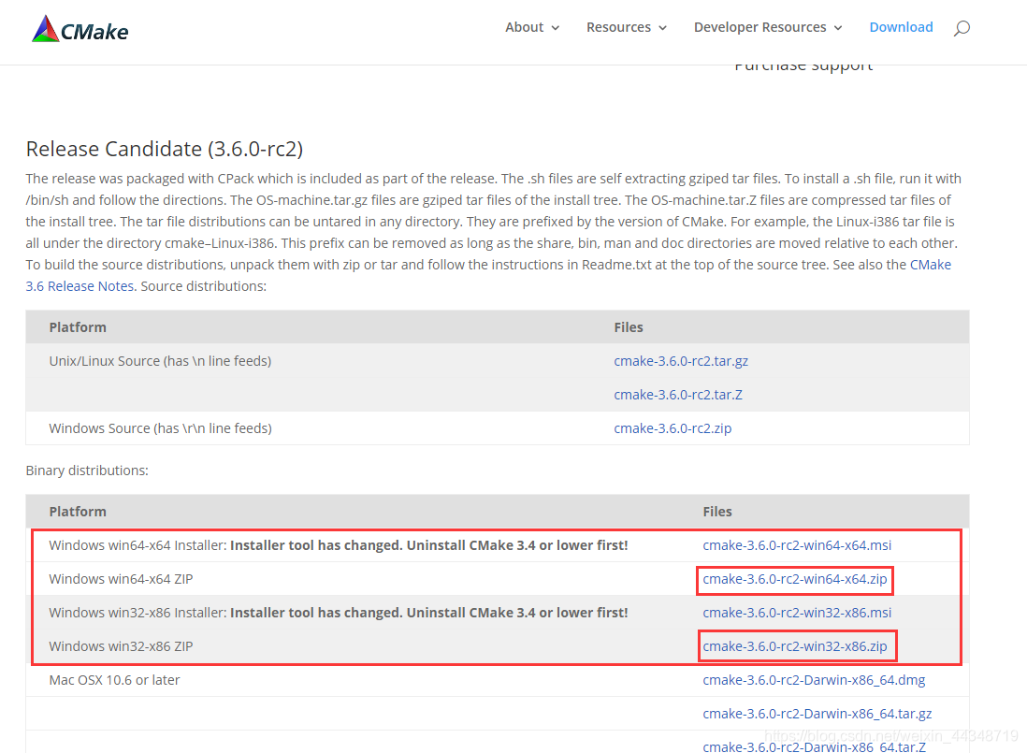Download cmake-3.6.0-rc2-Darwin-x86_64.tar.Z archive

click(814, 746)
